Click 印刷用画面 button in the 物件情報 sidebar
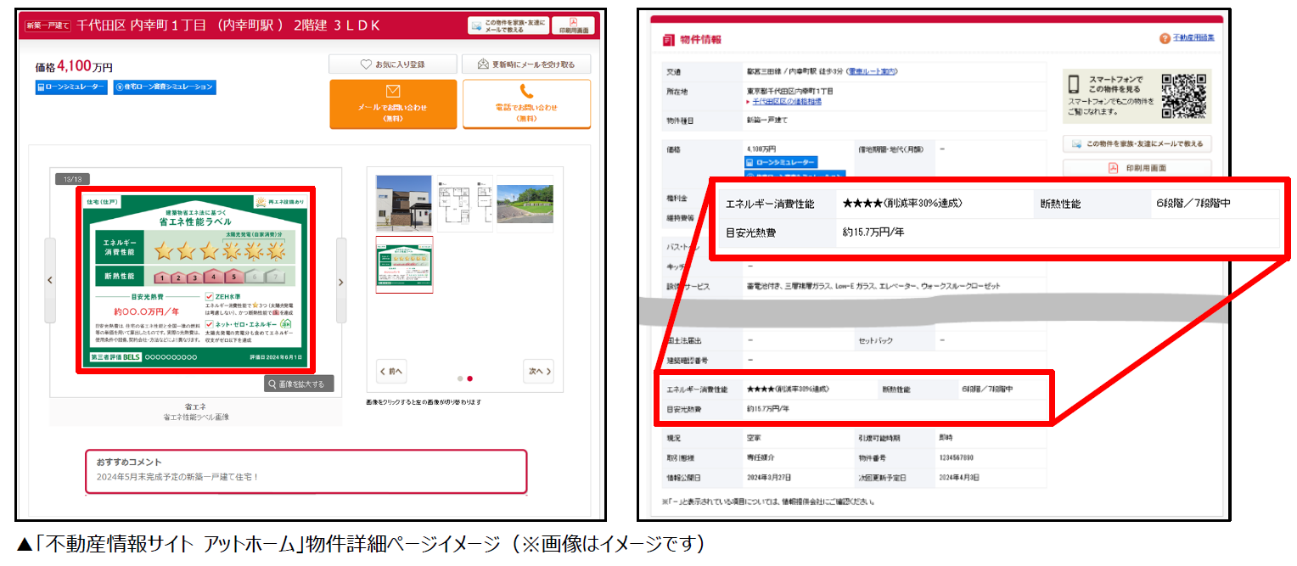 pyautogui.click(x=1137, y=168)
